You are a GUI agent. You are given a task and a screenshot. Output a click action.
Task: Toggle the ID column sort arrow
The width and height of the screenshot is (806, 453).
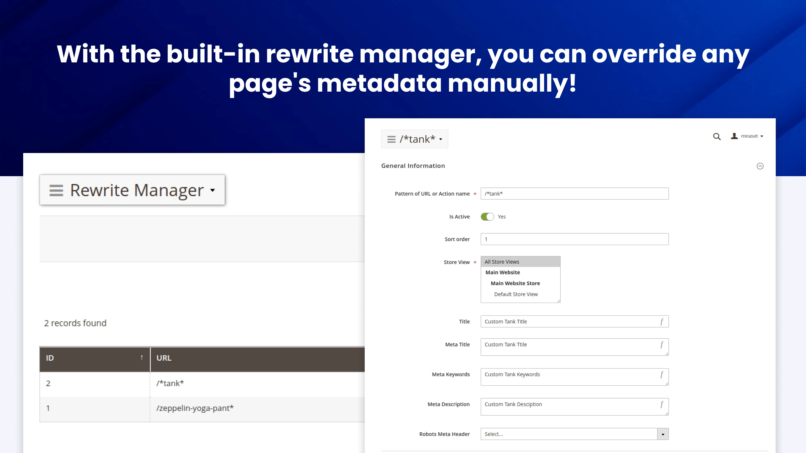(x=141, y=357)
